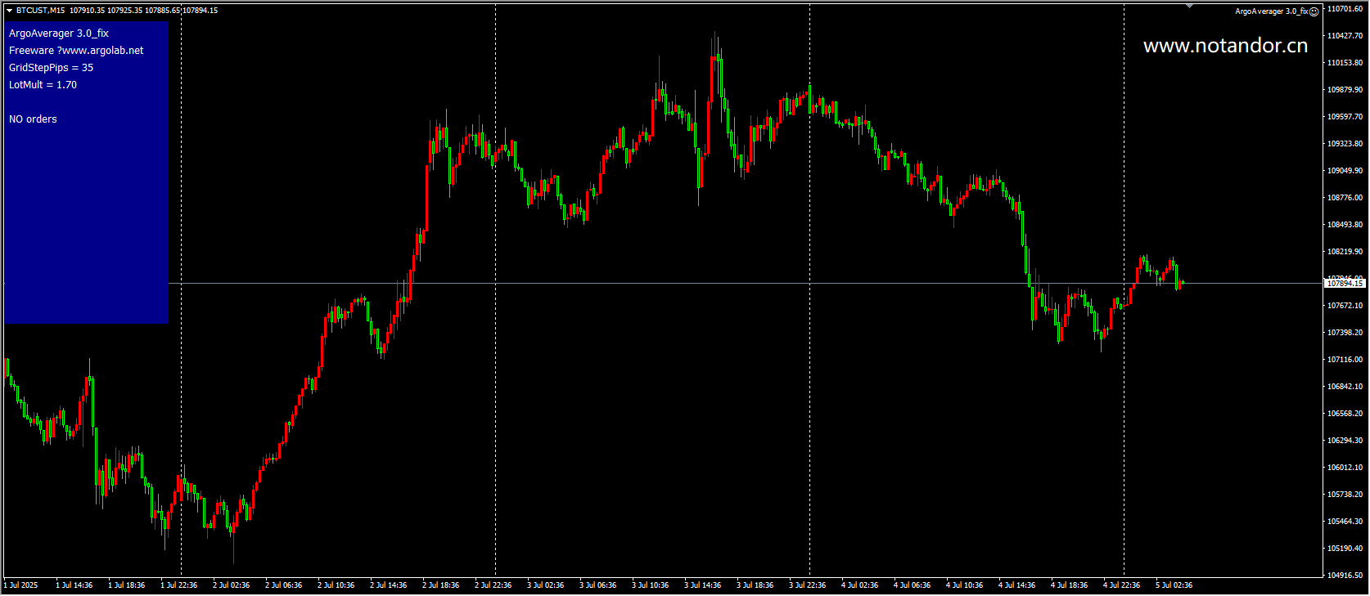Click 108776.00 on the price scale

point(1345,198)
